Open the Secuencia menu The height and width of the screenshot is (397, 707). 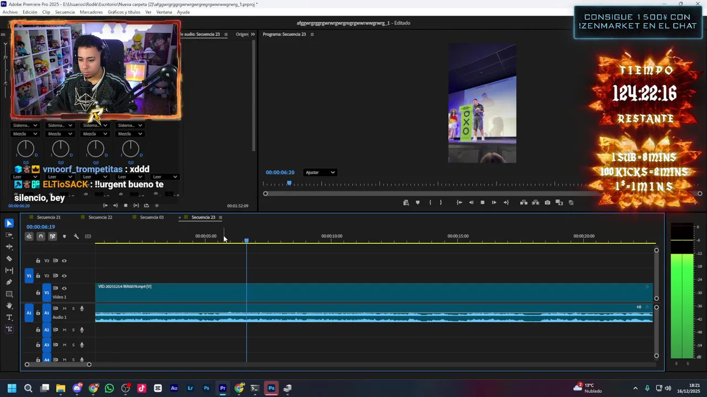pyautogui.click(x=65, y=12)
